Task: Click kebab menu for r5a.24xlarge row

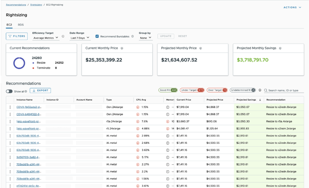Action: tap(10, 121)
